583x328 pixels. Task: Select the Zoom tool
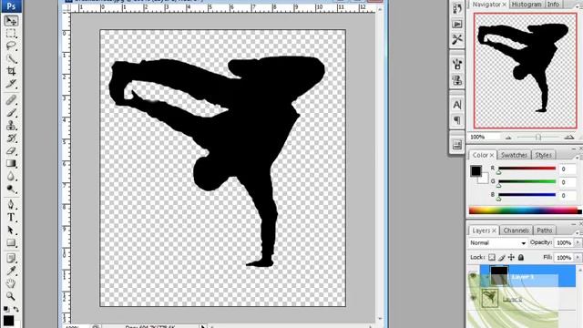pos(11,296)
